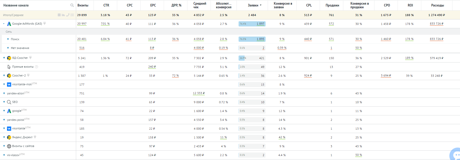
Task: Click plug icon beside Яндекс.Директ
Action: pyautogui.click(x=35, y=137)
